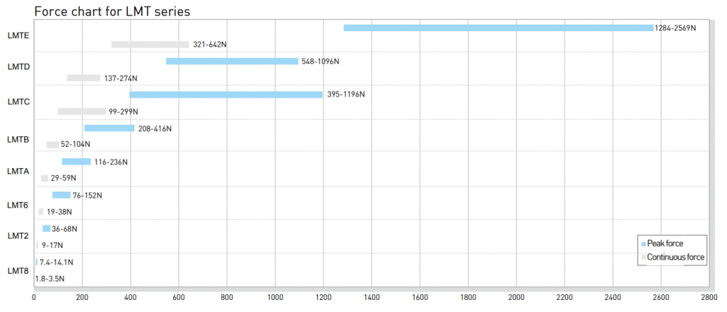Click the Continuous force legend label
The height and width of the screenshot is (312, 727).
pos(676,257)
